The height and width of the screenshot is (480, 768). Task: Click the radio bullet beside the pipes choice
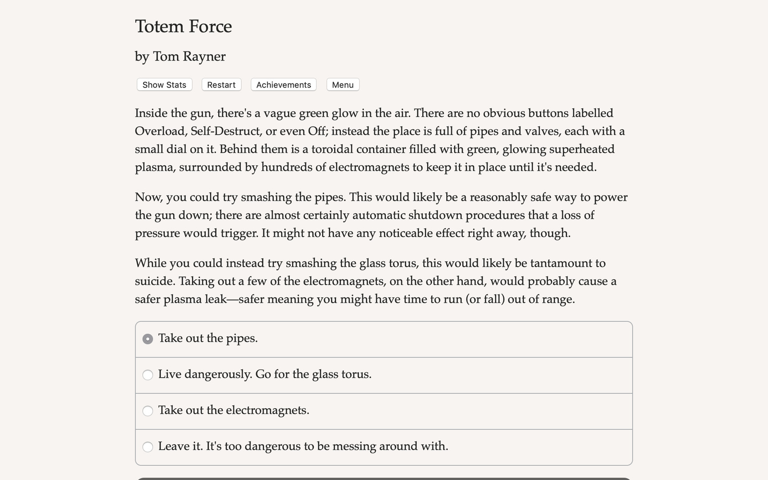pyautogui.click(x=148, y=338)
